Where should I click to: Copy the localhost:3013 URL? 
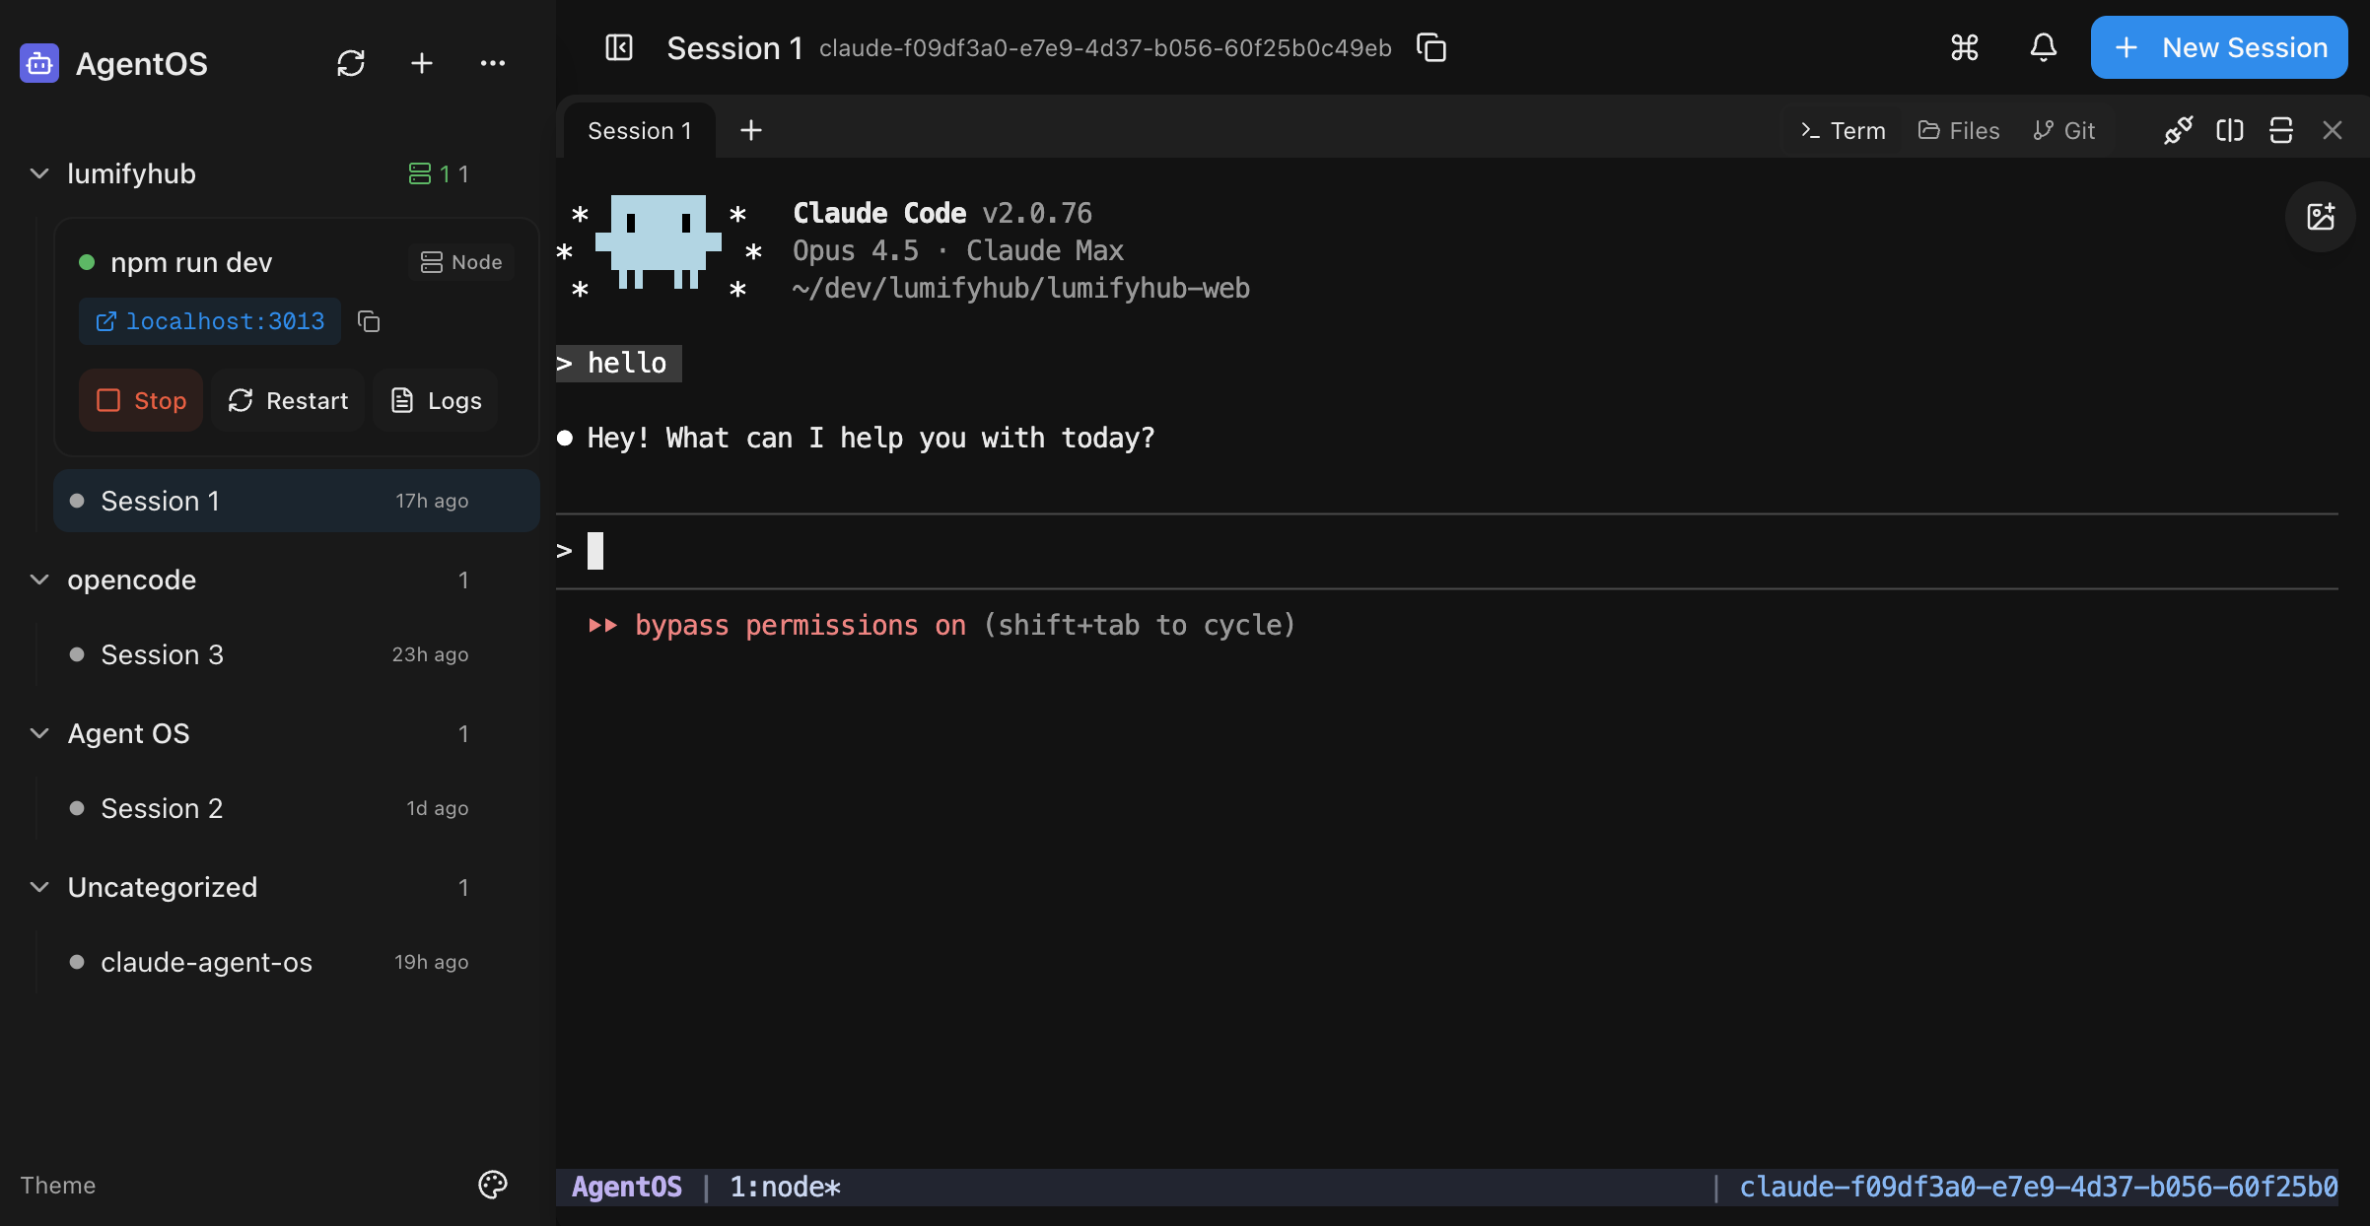(369, 321)
